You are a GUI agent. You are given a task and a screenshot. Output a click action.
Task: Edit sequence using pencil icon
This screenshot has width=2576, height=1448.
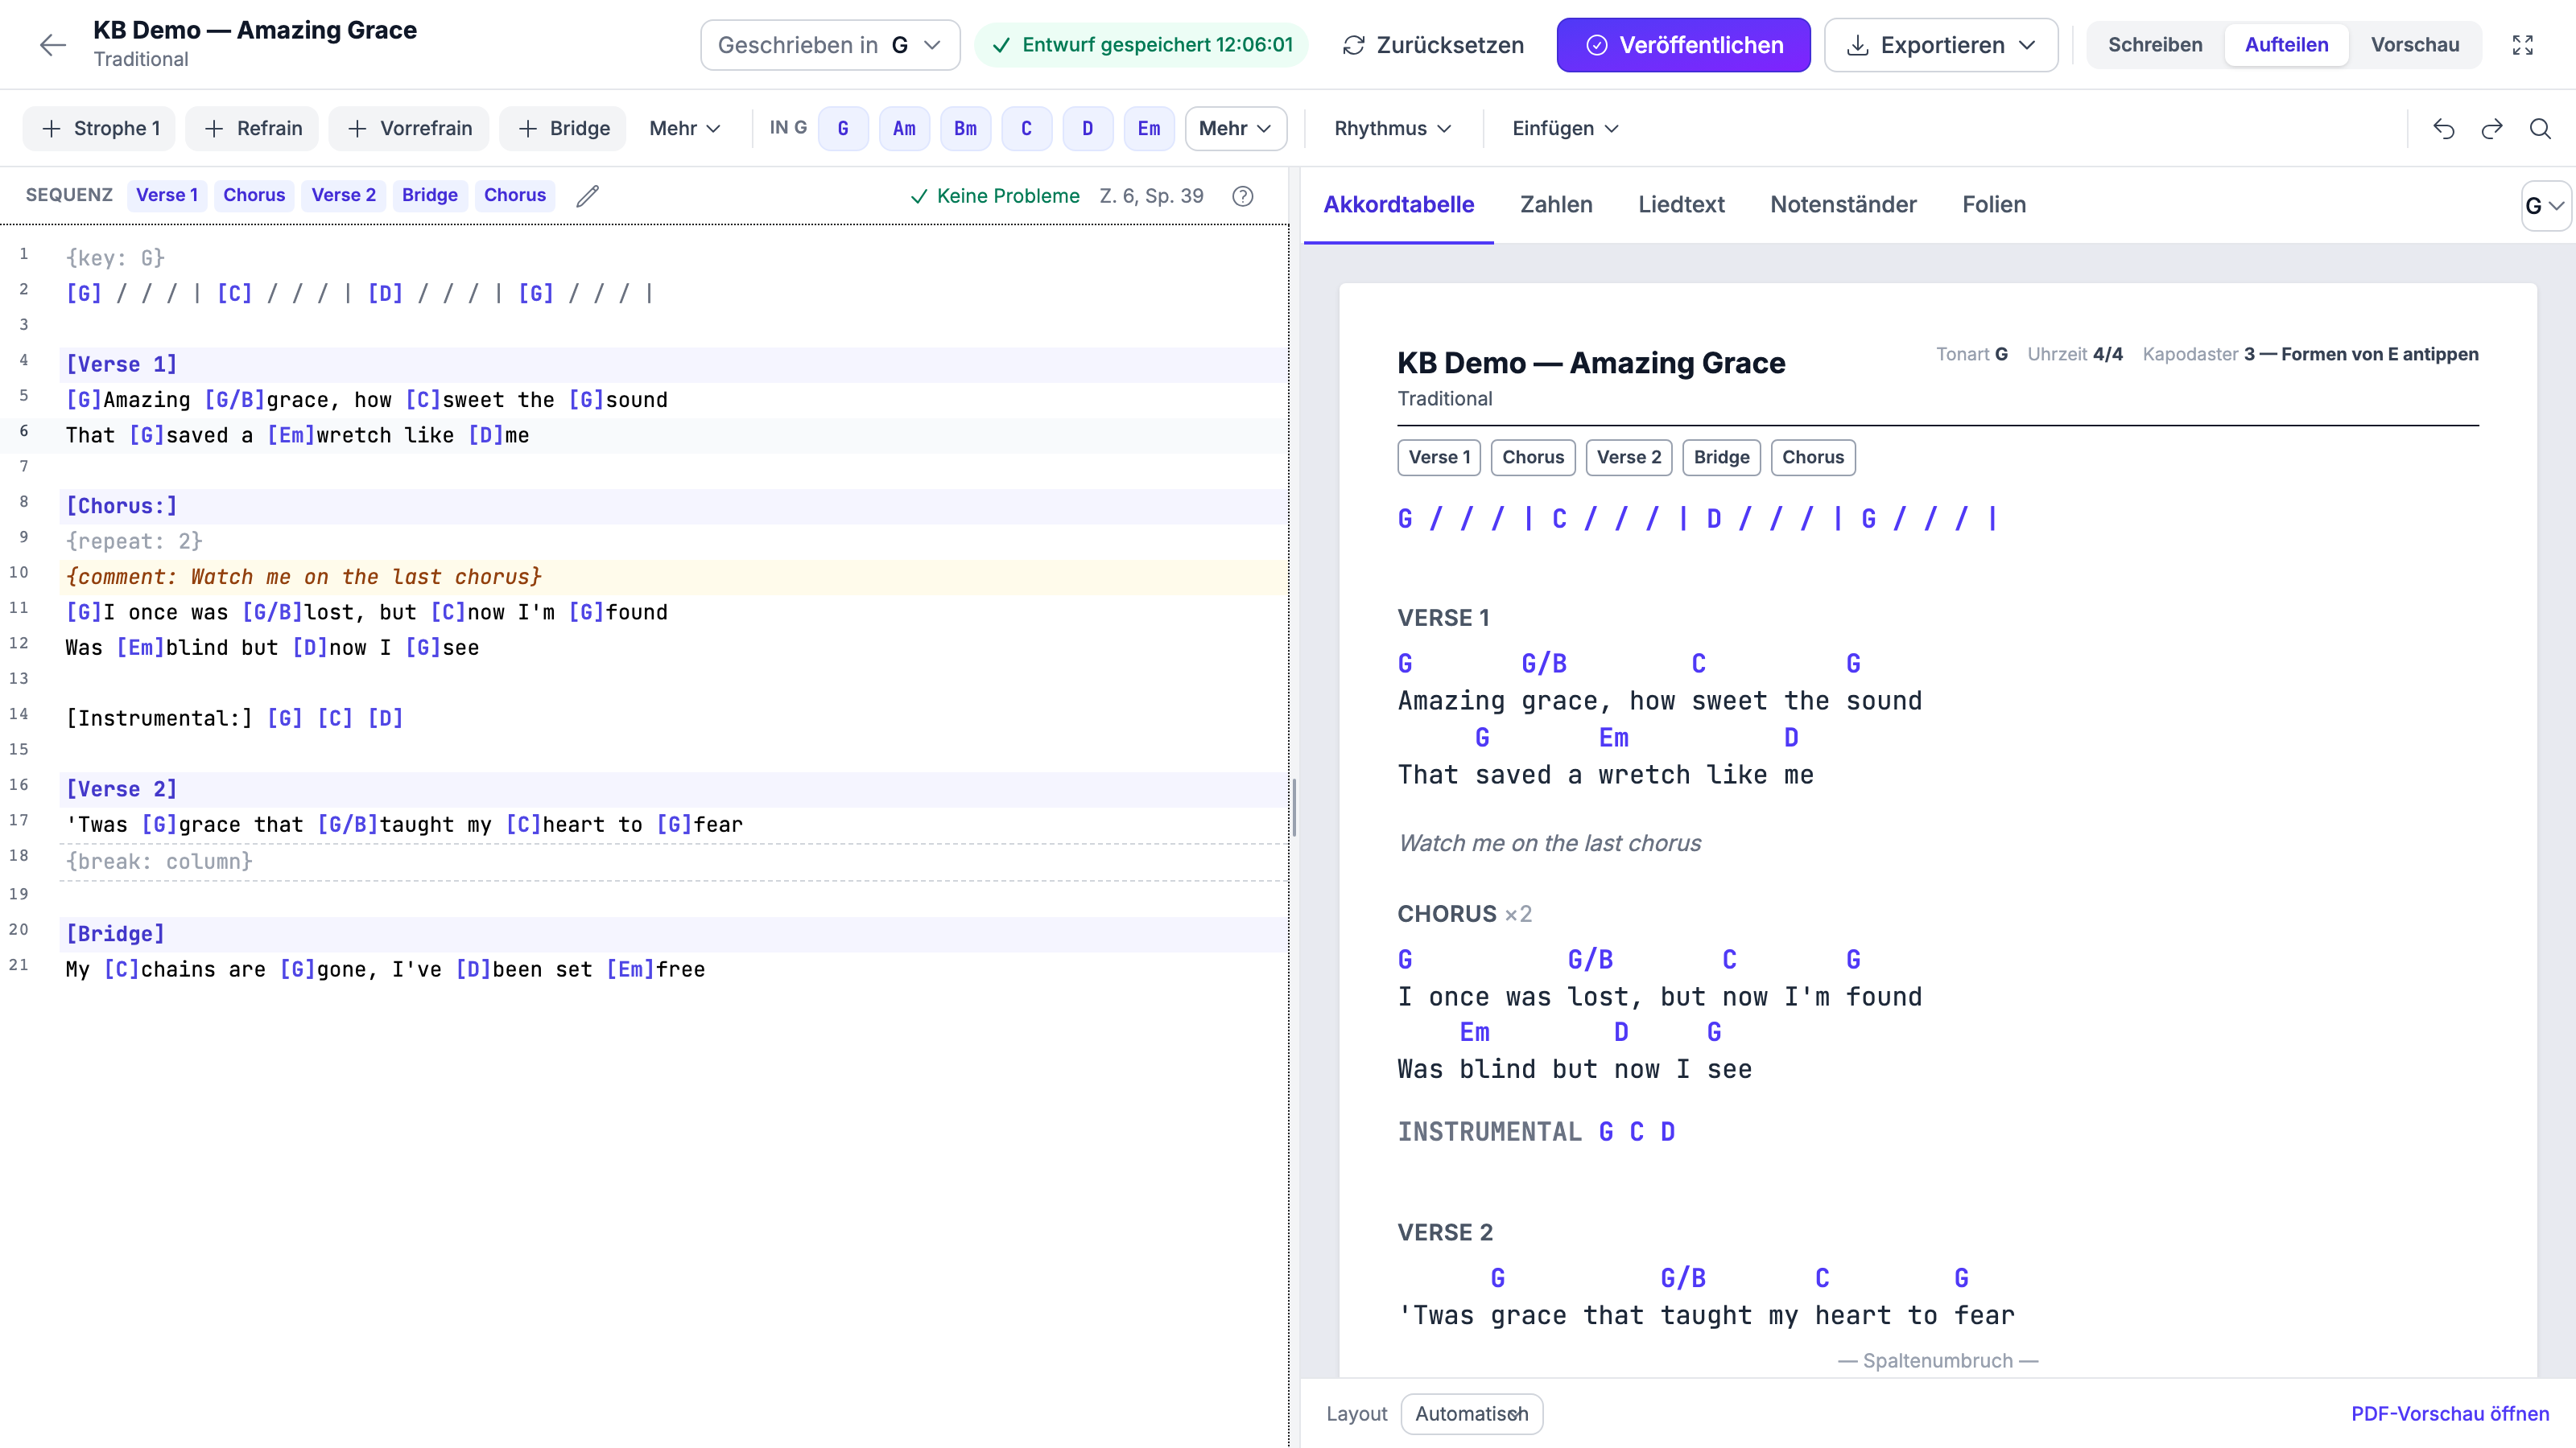pyautogui.click(x=588, y=195)
